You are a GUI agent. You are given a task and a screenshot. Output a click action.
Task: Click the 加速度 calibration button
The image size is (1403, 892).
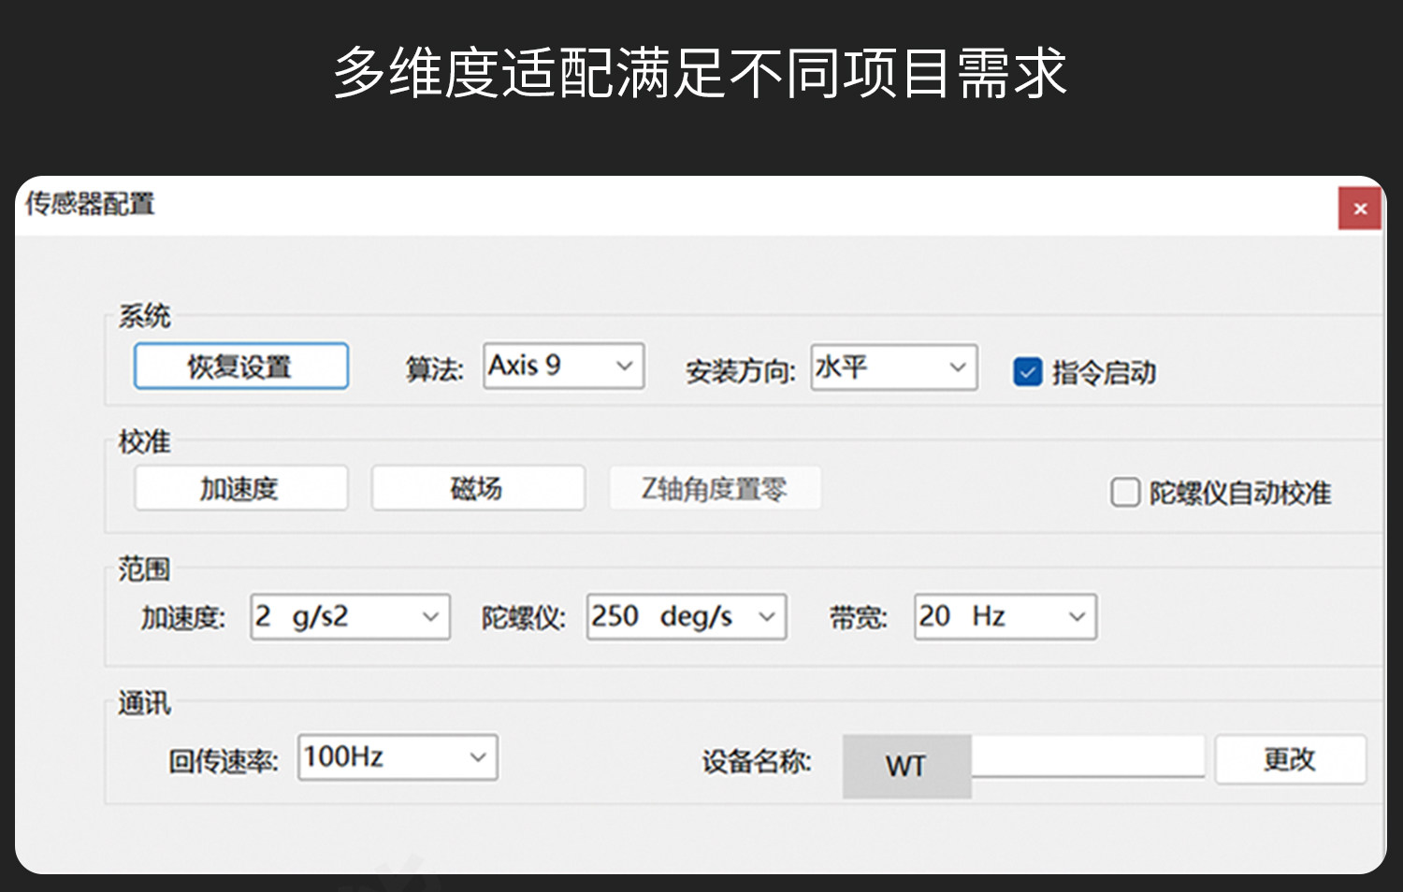[241, 488]
